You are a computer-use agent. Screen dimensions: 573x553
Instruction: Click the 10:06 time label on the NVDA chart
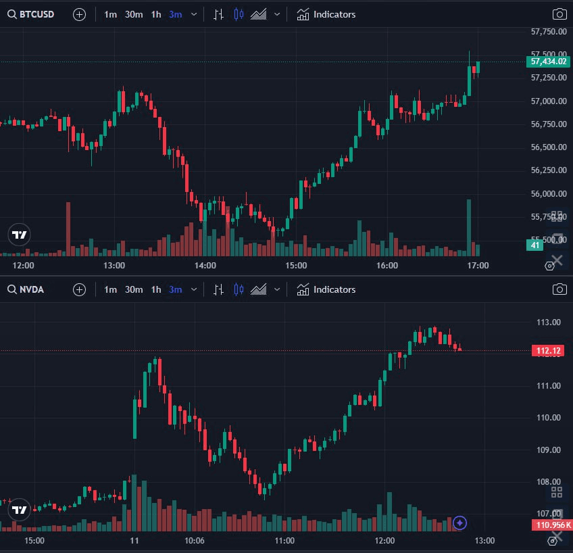coord(194,541)
